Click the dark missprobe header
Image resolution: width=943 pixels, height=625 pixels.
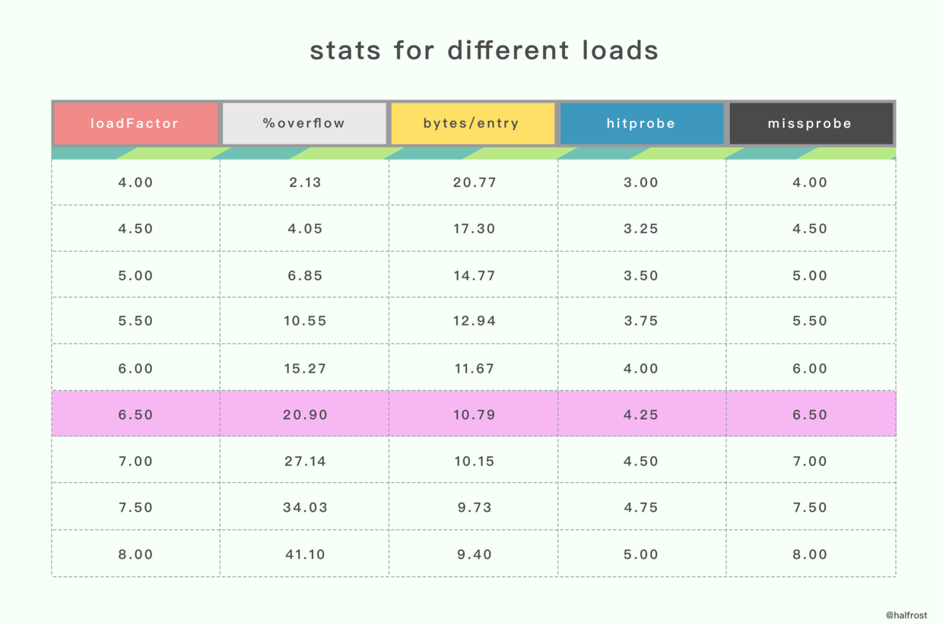pyautogui.click(x=811, y=123)
